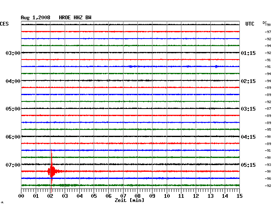273x207 pixels.
Task: Click the '08' minute axis label
Action: coord(137,196)
